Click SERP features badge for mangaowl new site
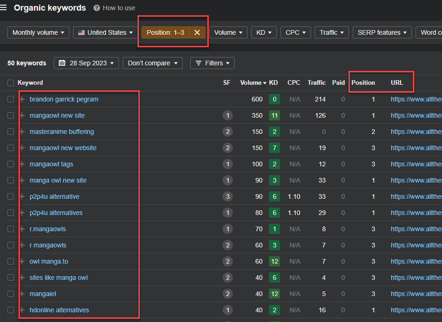The image size is (442, 322). [228, 115]
